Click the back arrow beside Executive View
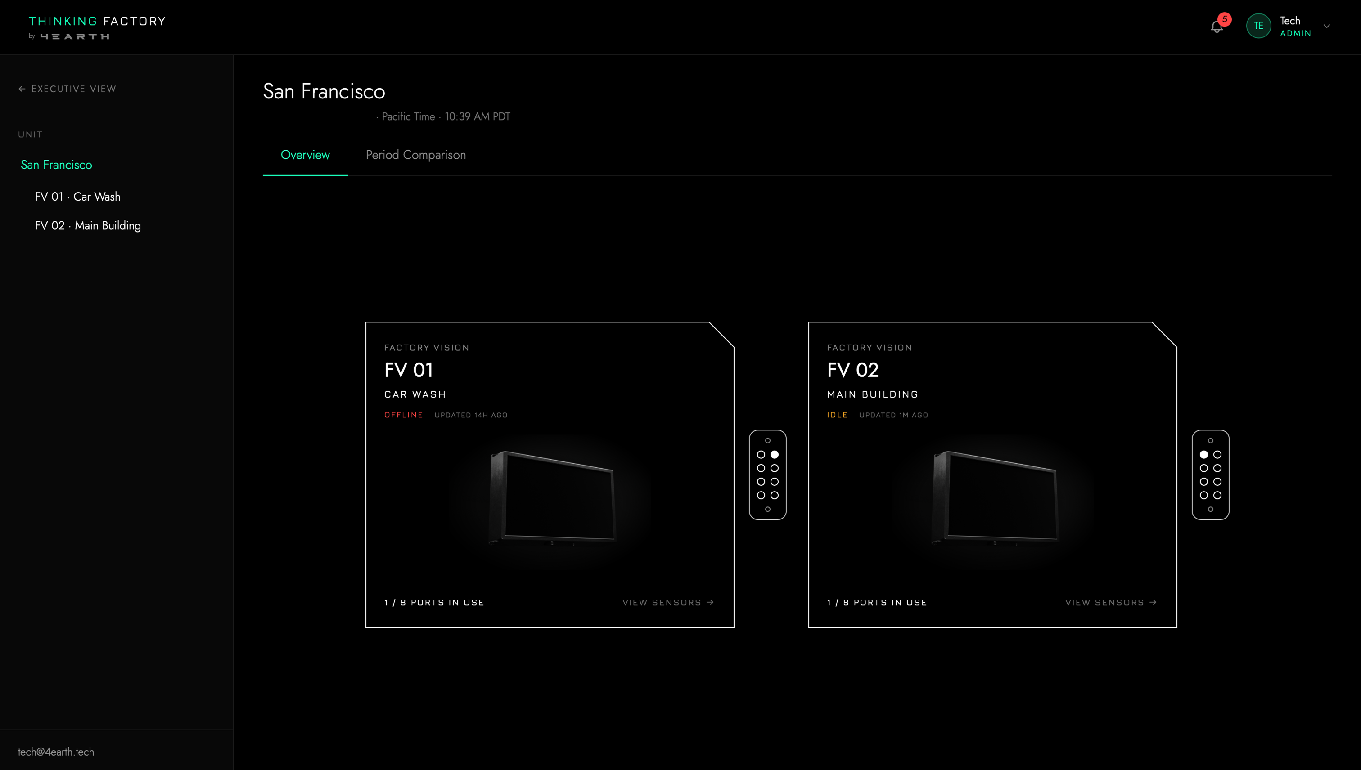 tap(22, 89)
